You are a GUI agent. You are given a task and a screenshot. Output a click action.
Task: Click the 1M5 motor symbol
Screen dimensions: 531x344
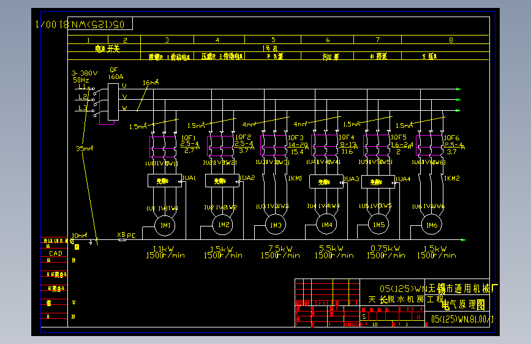378,225
